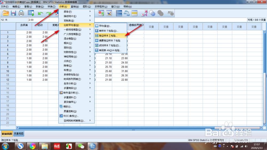Click the Means submenu M icon

[97, 26]
